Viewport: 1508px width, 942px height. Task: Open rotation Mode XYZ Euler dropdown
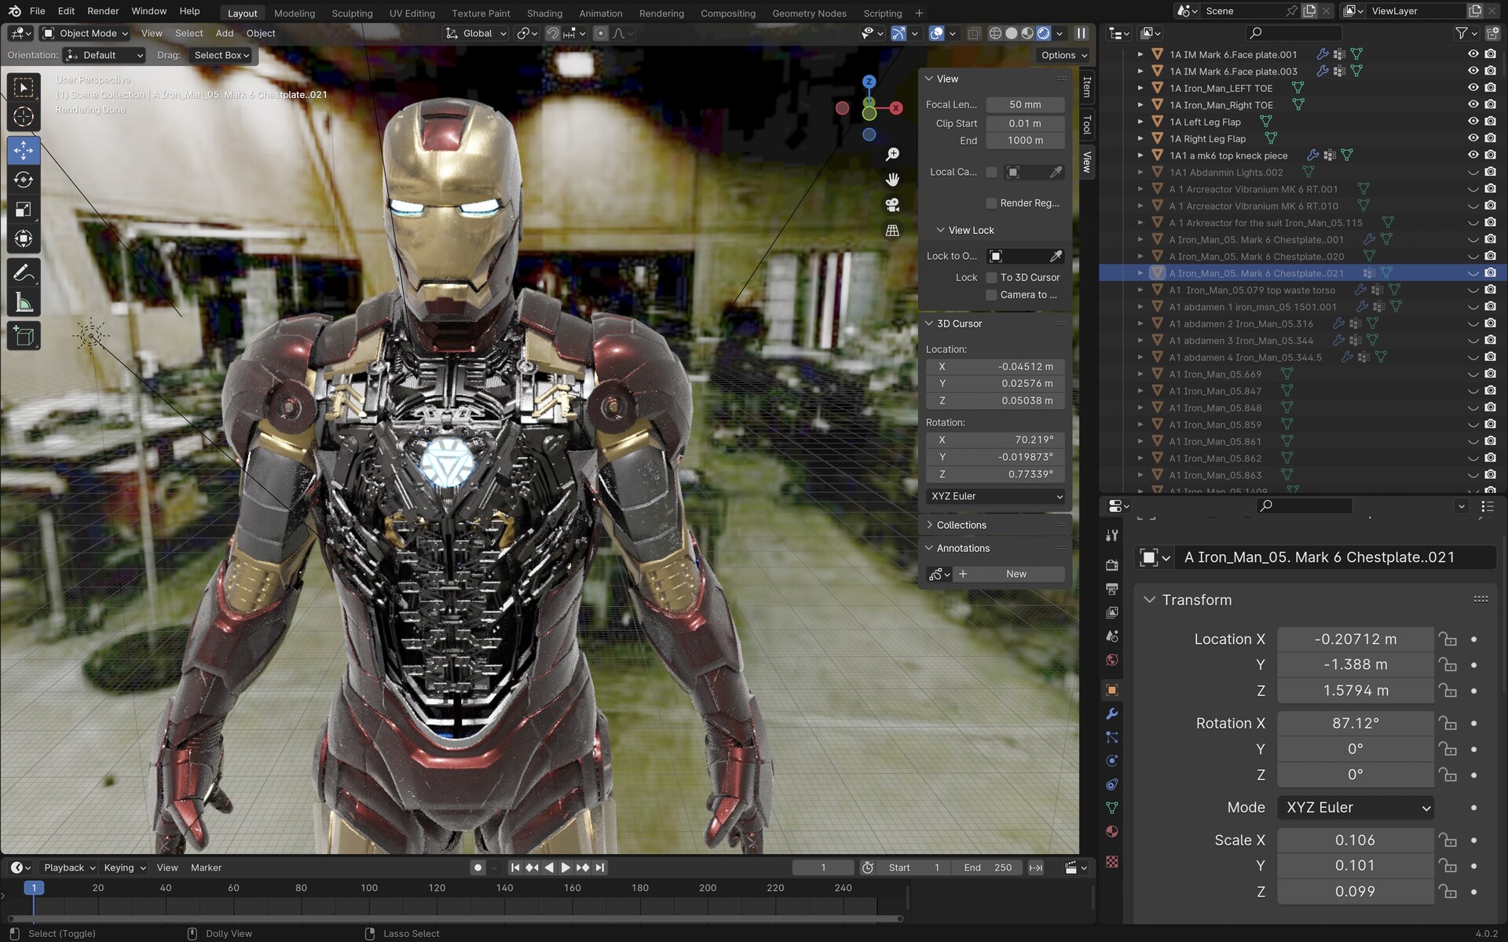(x=1356, y=808)
